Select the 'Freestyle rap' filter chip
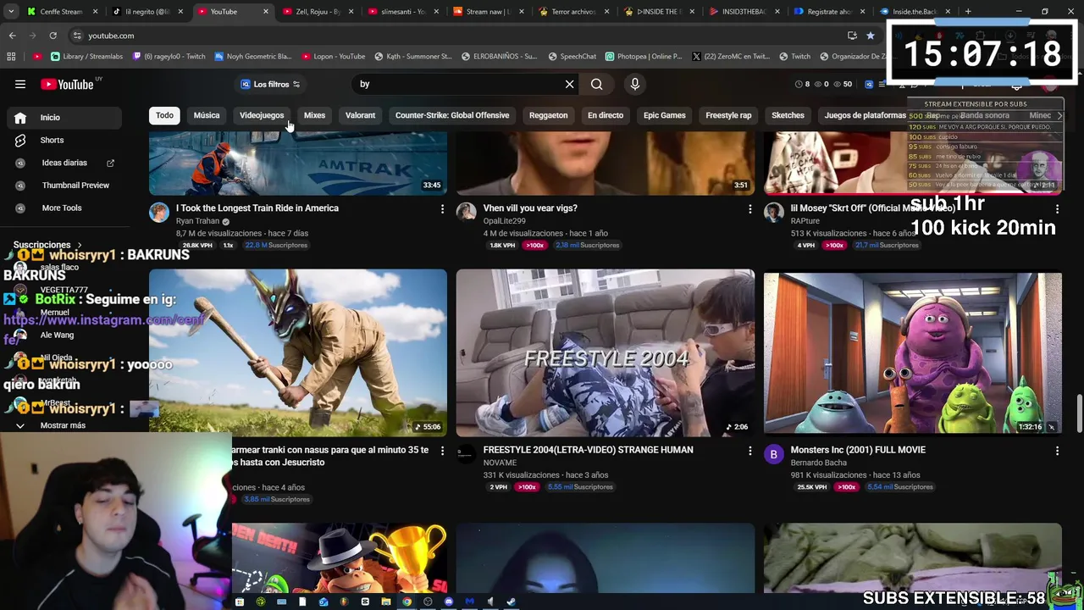1084x610 pixels. coord(728,115)
